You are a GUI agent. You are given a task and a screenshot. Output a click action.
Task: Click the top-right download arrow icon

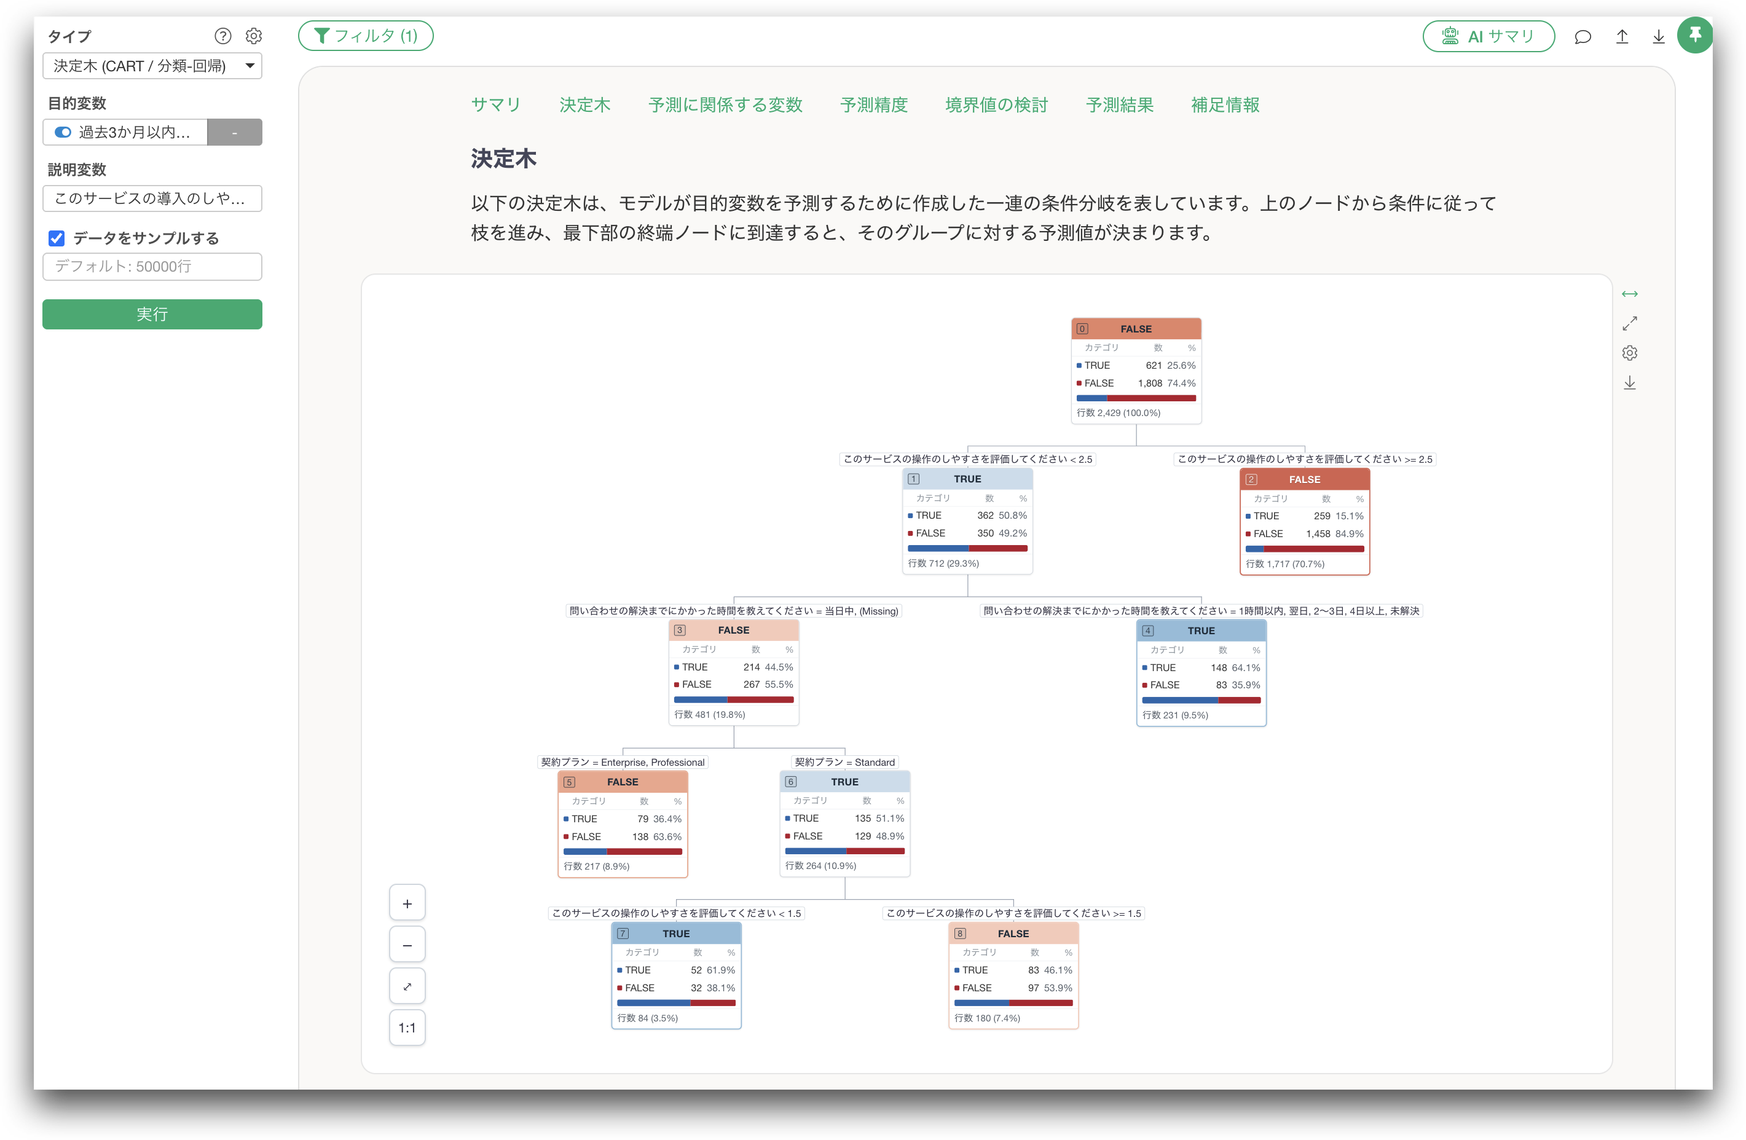(1658, 37)
